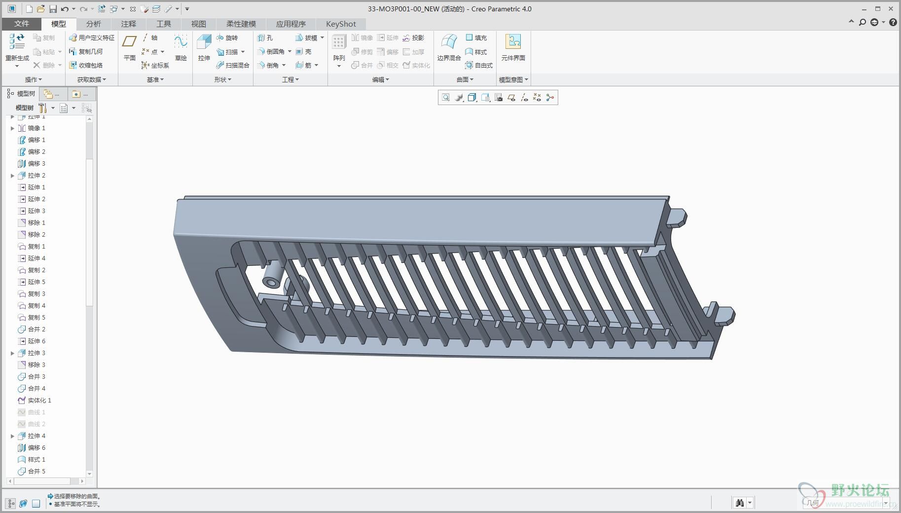Switch to the KeyShot tab
The width and height of the screenshot is (901, 513).
pyautogui.click(x=341, y=24)
